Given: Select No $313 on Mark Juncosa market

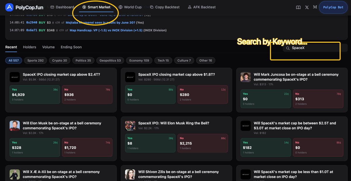Looking at the screenshot, I should pyautogui.click(x=318, y=99).
